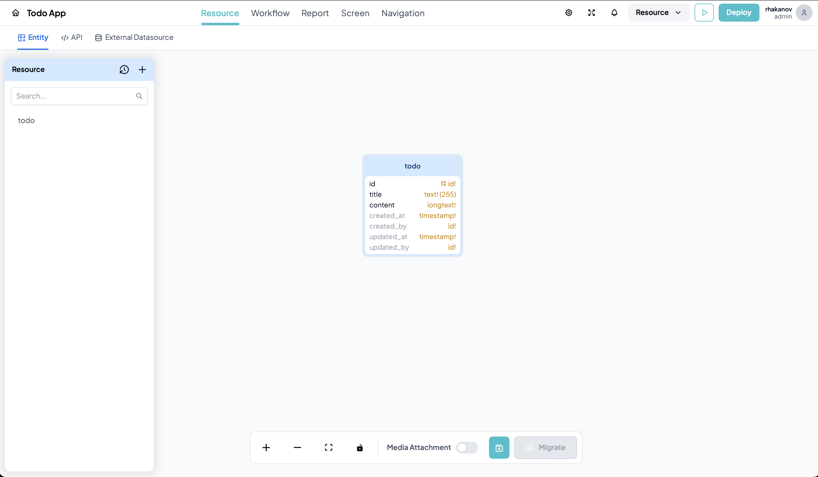Click the Deploy button
Viewport: 818px width, 477px height.
pos(738,13)
